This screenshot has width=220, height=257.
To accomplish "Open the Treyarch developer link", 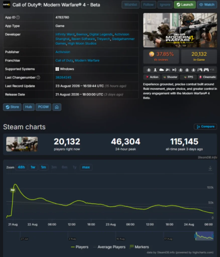I will [x=103, y=39].
